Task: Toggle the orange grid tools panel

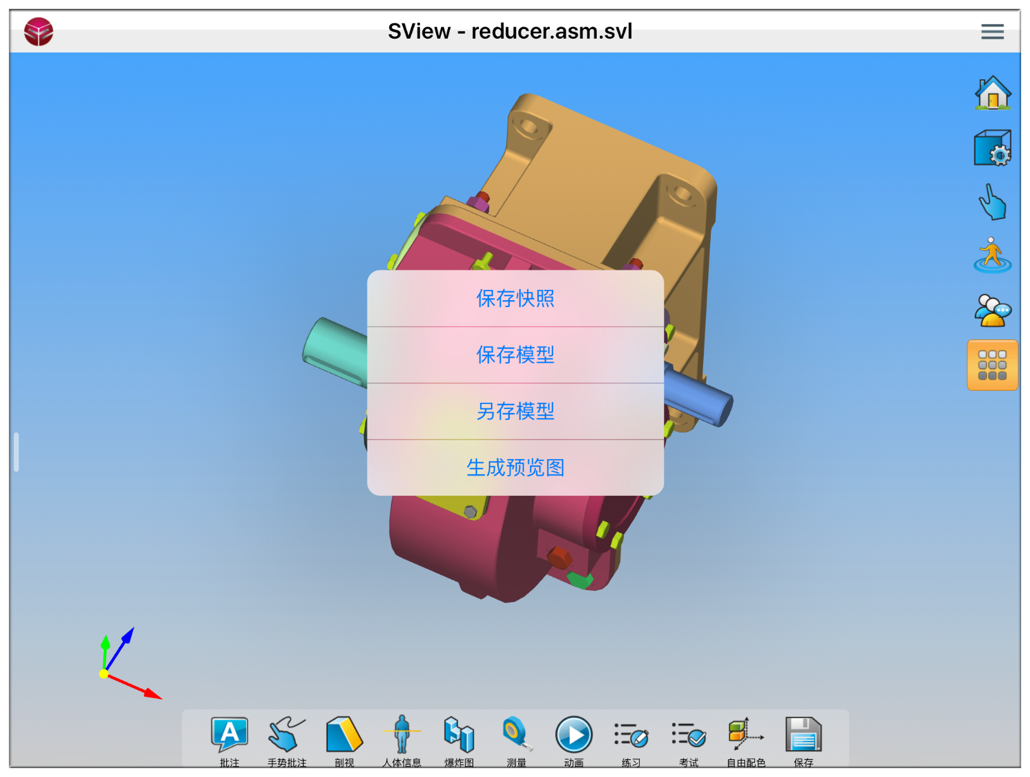Action: [x=992, y=365]
